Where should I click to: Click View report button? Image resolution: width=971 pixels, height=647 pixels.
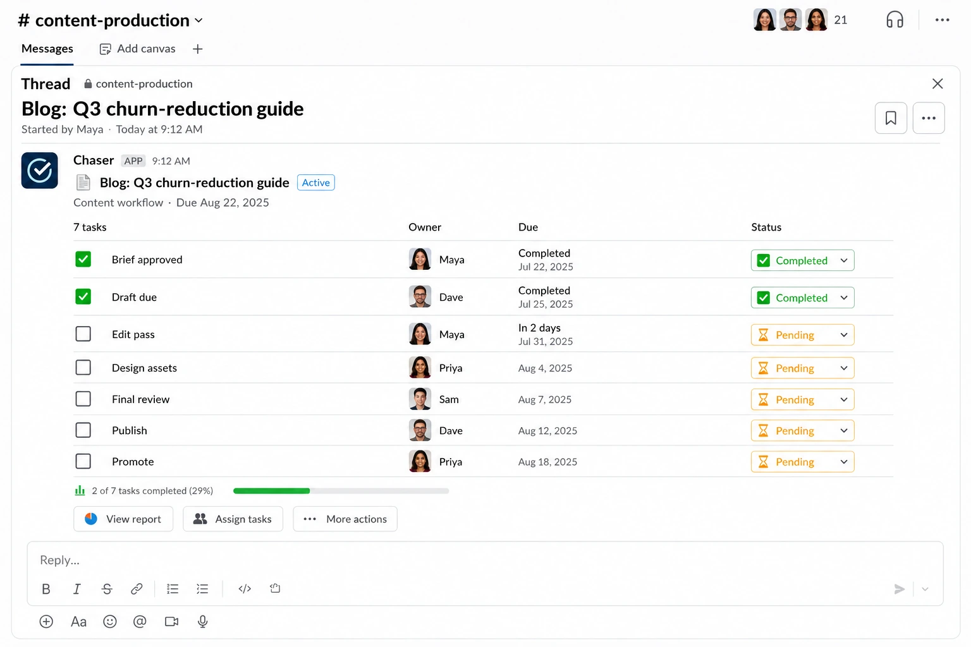123,519
